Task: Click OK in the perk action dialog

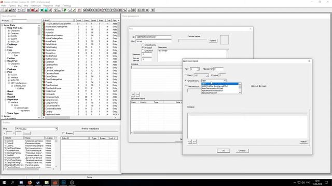Action: pos(224,150)
